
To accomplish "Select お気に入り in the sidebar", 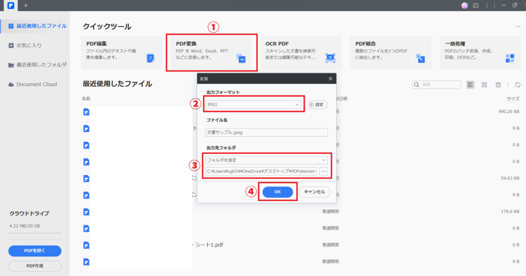I will (x=29, y=45).
